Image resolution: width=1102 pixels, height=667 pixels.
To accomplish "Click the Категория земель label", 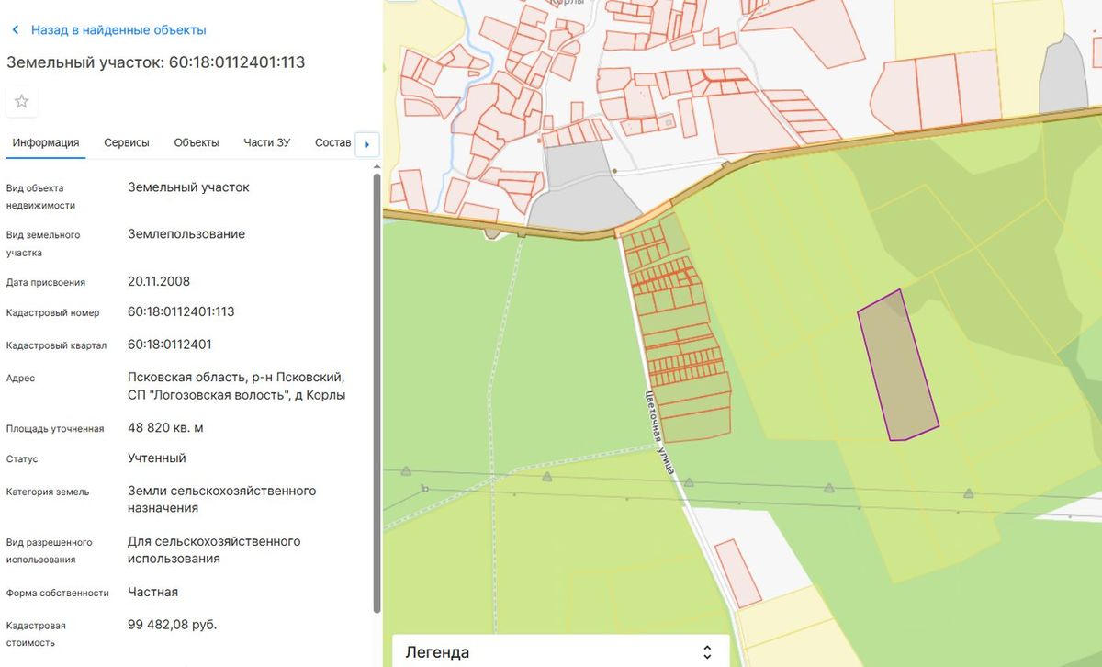I will (x=48, y=492).
